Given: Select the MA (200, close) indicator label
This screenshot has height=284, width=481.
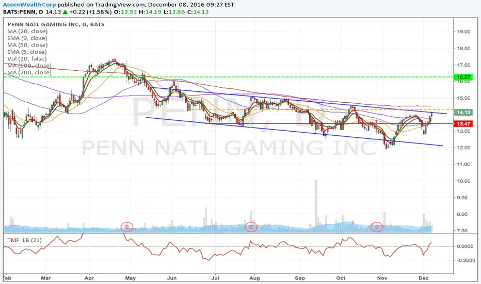Looking at the screenshot, I should (x=29, y=72).
